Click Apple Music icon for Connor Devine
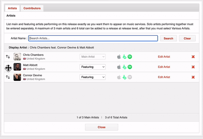Viewport: 203px width, 139px height. point(119,77)
